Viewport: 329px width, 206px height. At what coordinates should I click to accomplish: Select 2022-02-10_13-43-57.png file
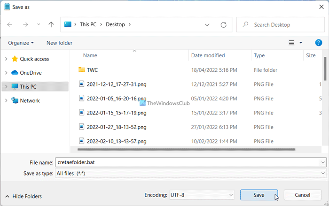click(117, 141)
